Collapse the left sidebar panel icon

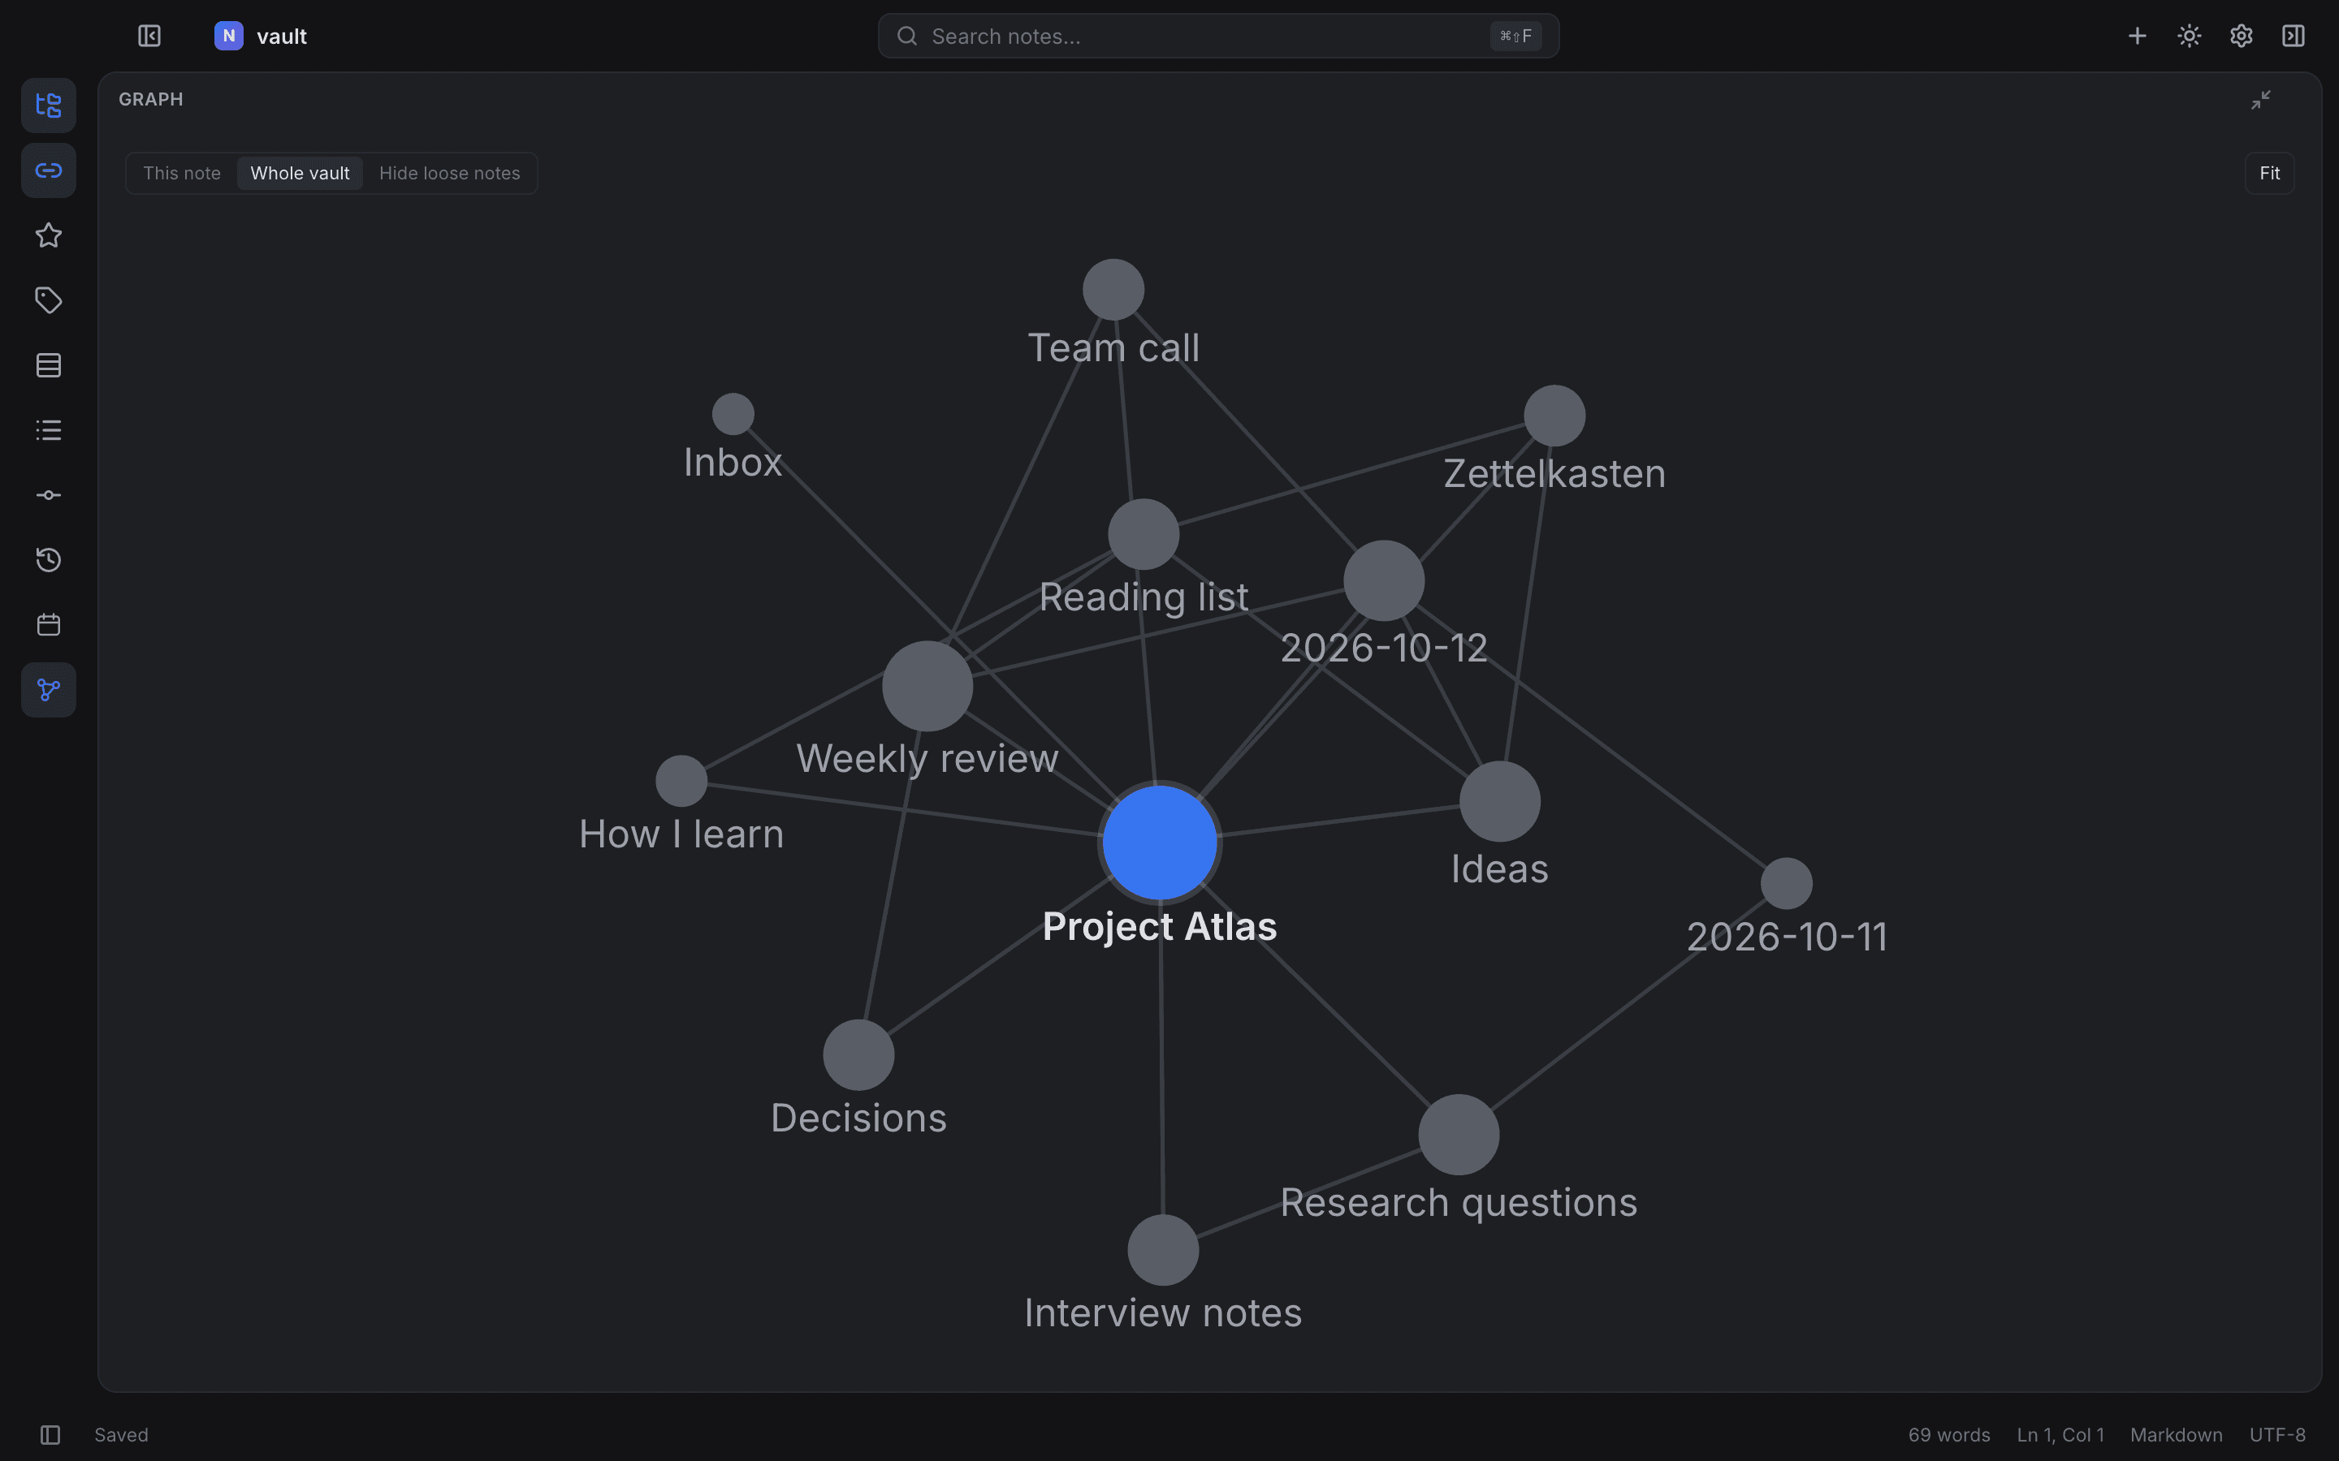click(x=149, y=36)
